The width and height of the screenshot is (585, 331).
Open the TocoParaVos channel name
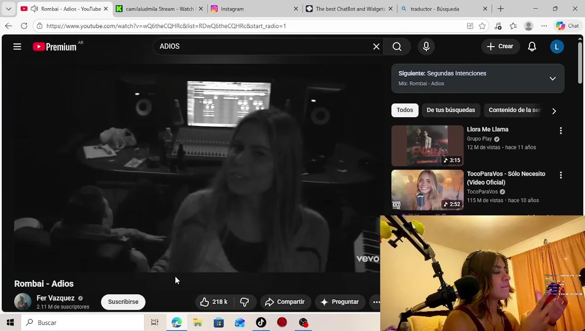[482, 192]
